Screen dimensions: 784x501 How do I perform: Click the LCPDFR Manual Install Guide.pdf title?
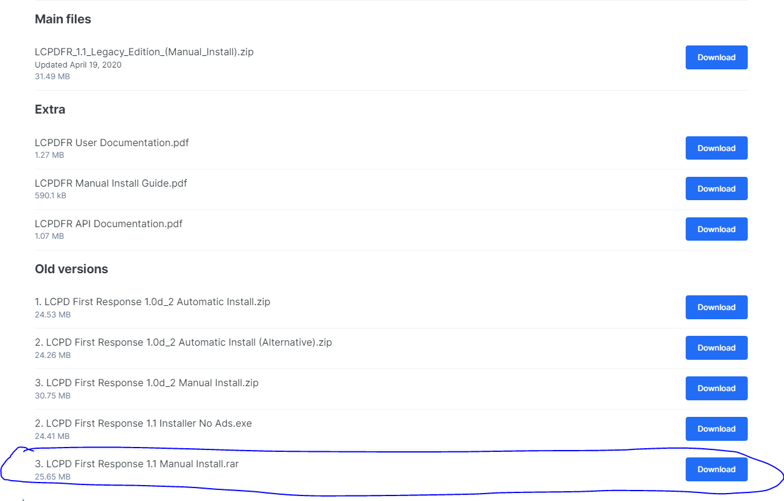click(111, 183)
